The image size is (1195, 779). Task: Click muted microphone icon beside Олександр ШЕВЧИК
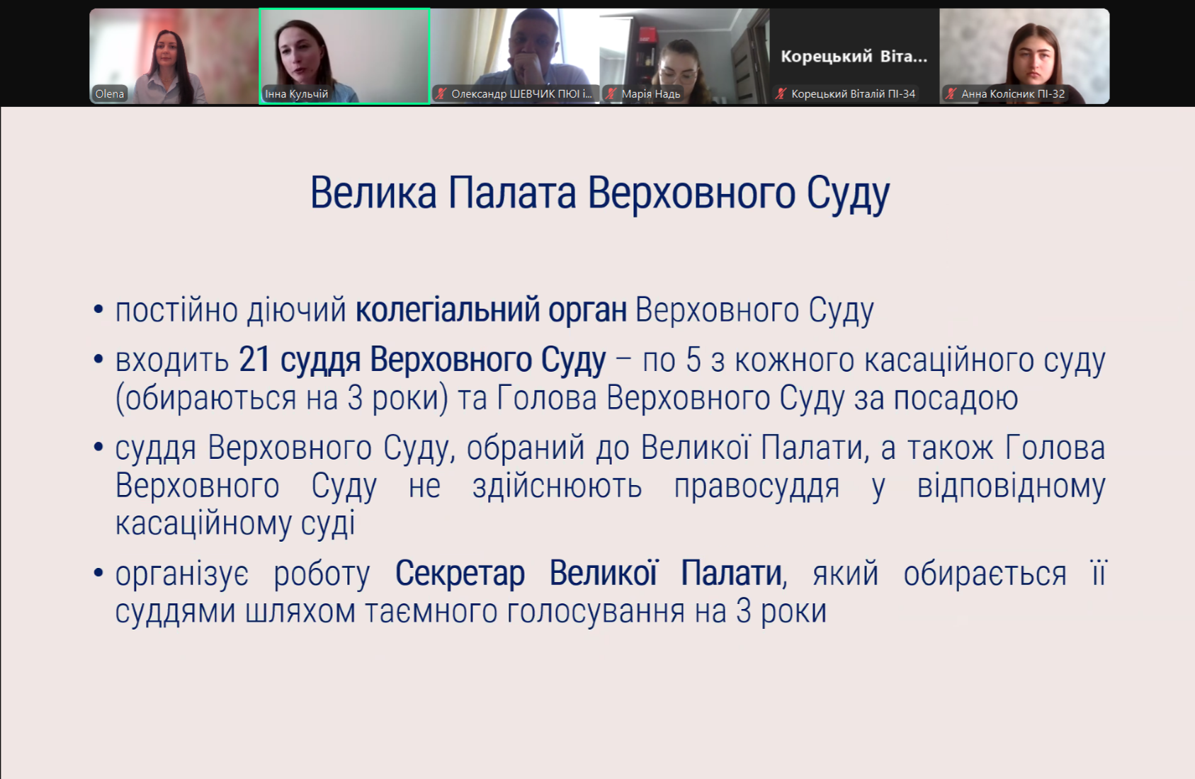click(x=441, y=93)
